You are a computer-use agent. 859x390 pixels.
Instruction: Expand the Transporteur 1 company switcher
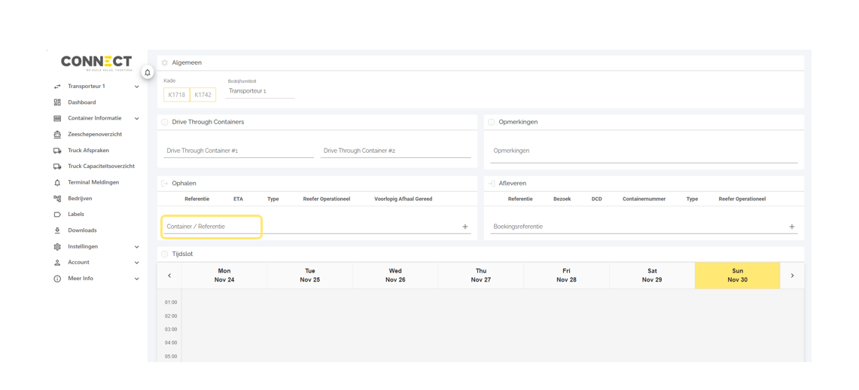tap(96, 87)
